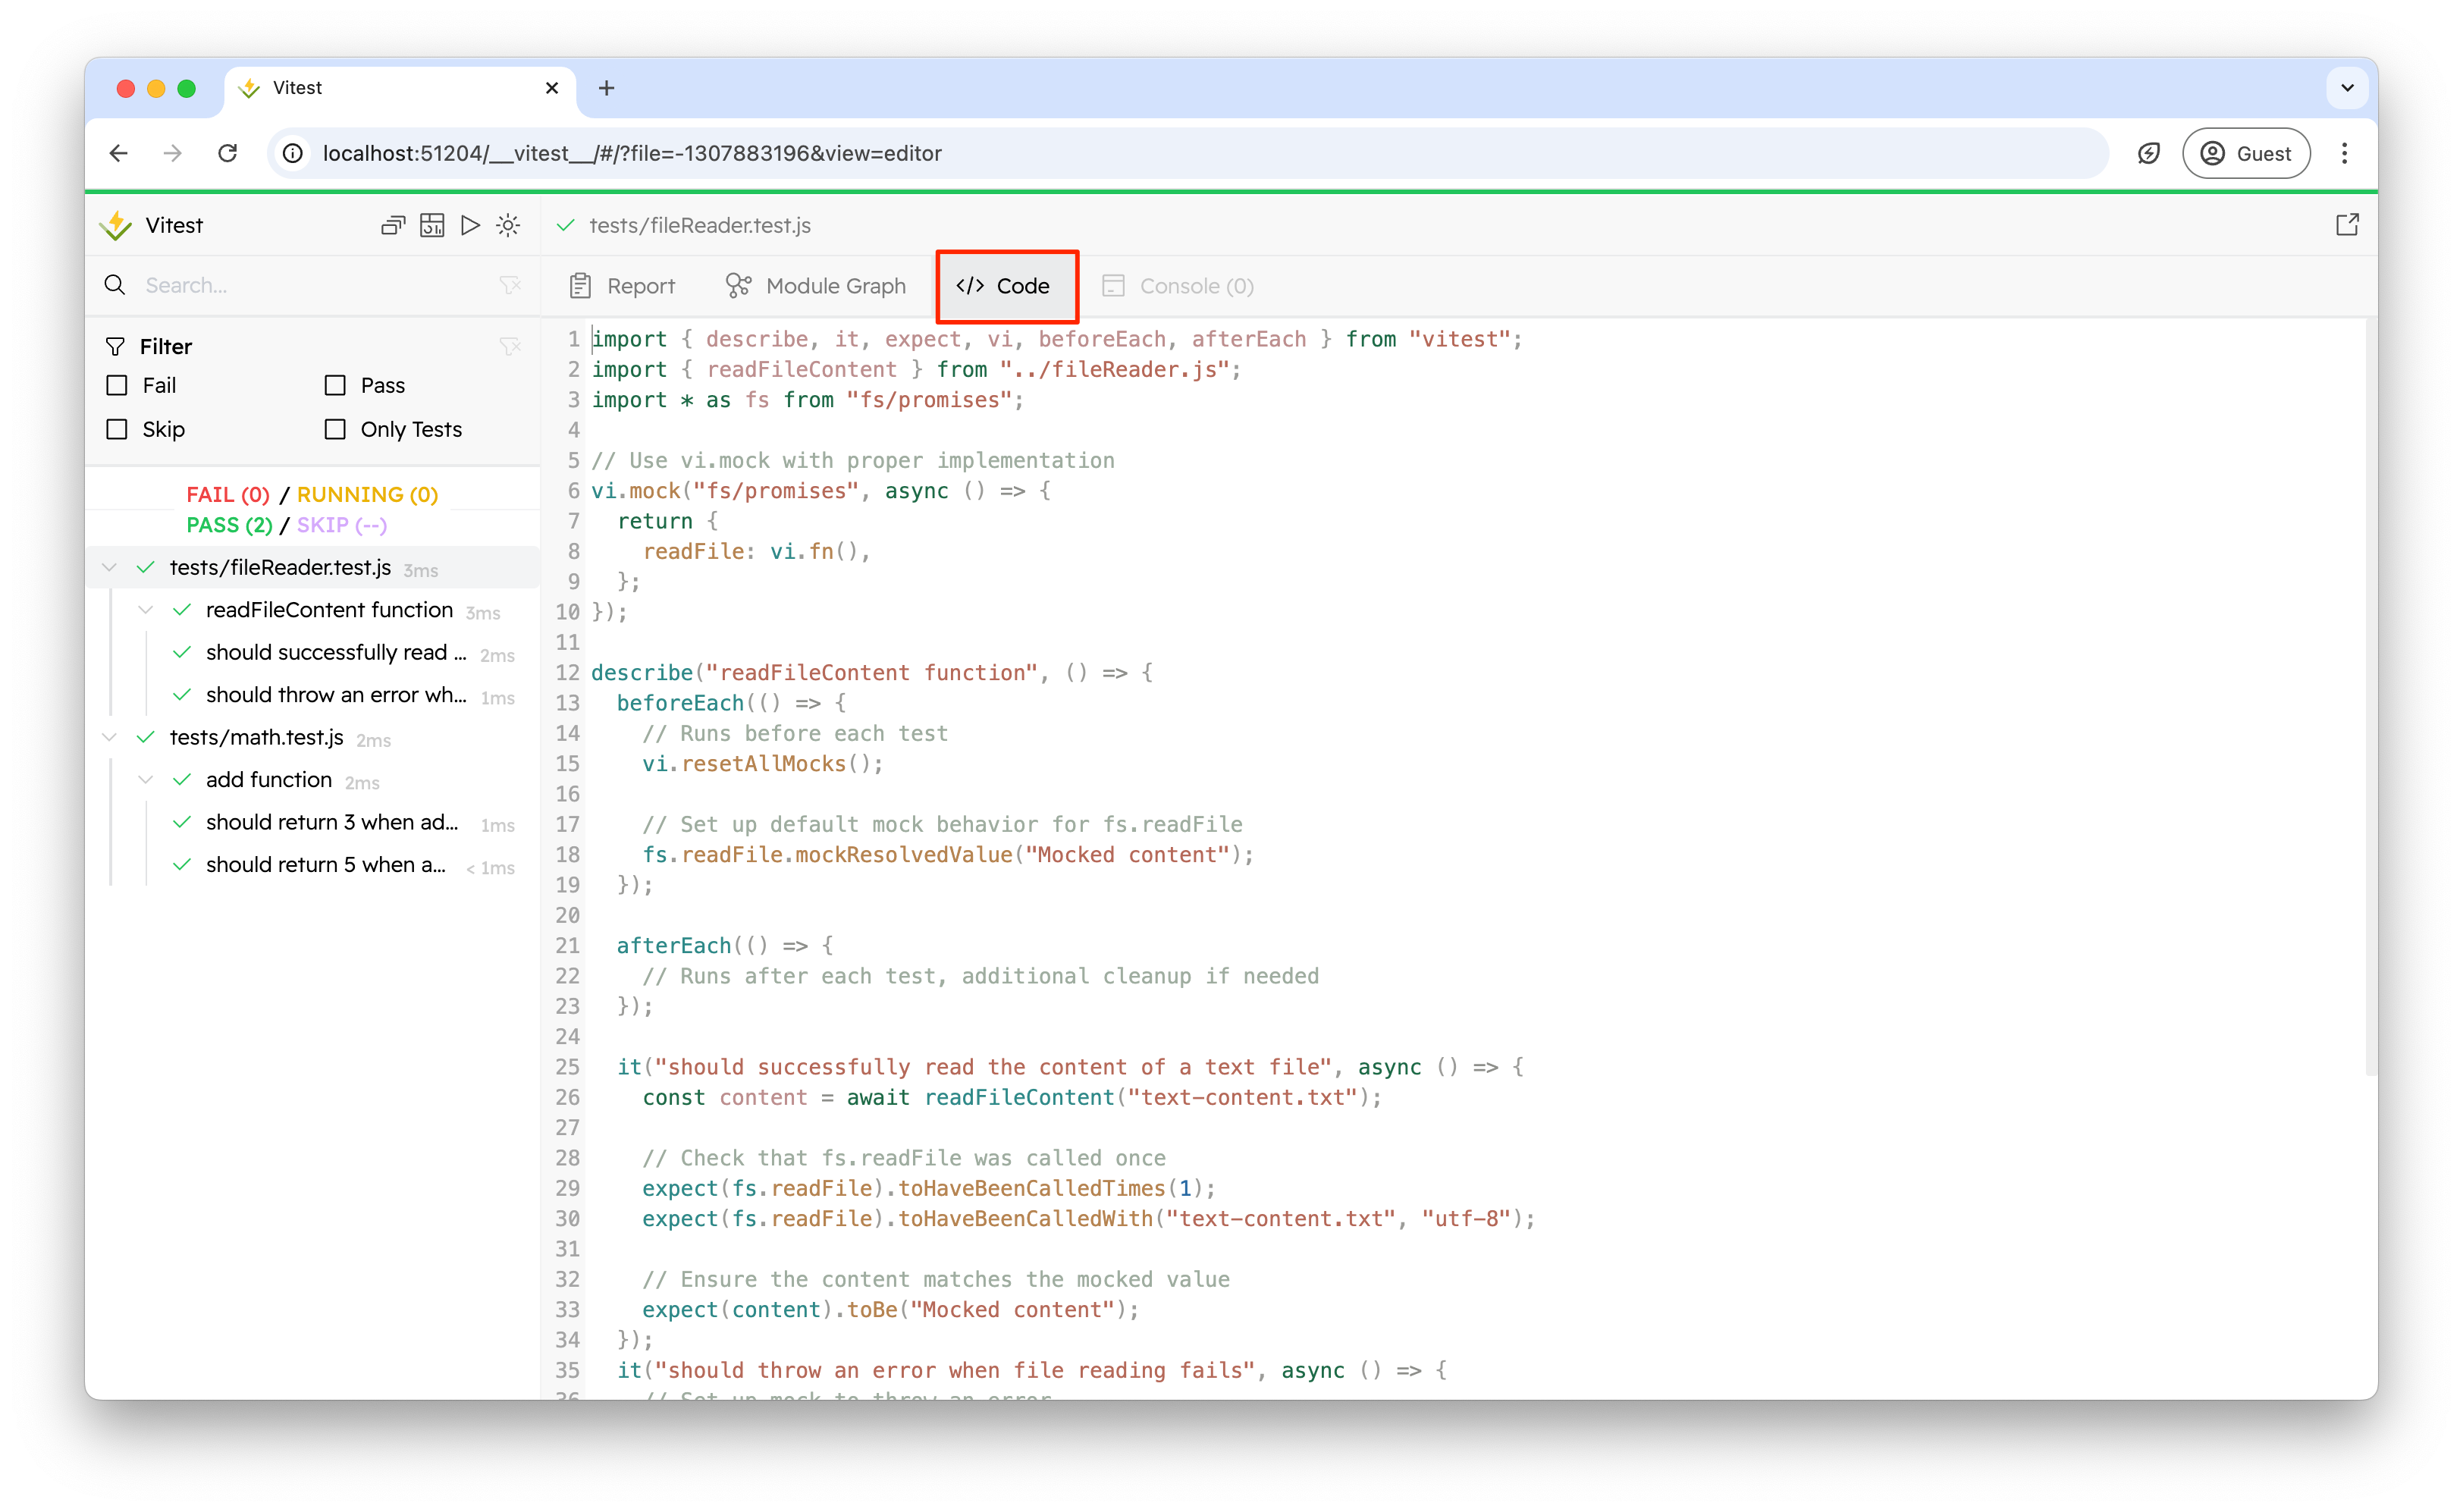Image resolution: width=2463 pixels, height=1512 pixels.
Task: Open tests/fileReader.test.js in external editor icon
Action: [2348, 224]
